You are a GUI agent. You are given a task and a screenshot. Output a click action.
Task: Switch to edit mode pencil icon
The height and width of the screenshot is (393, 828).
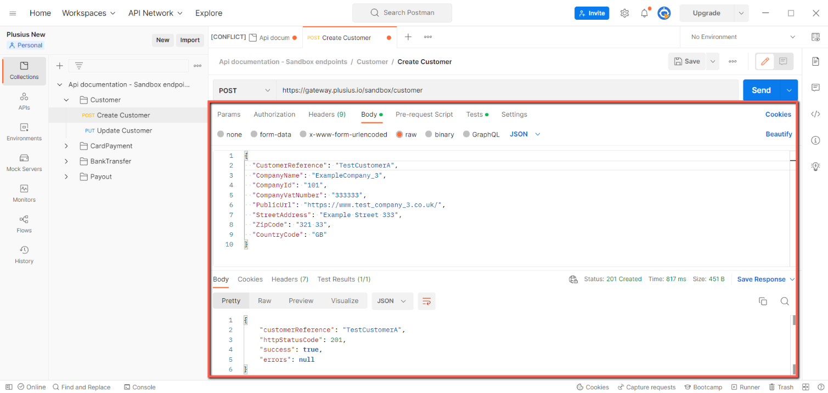coord(765,61)
